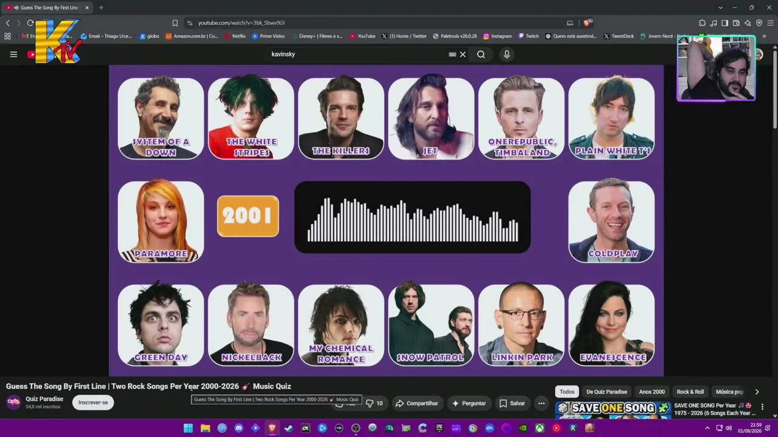Bookmark this page from the address bar

point(175,23)
